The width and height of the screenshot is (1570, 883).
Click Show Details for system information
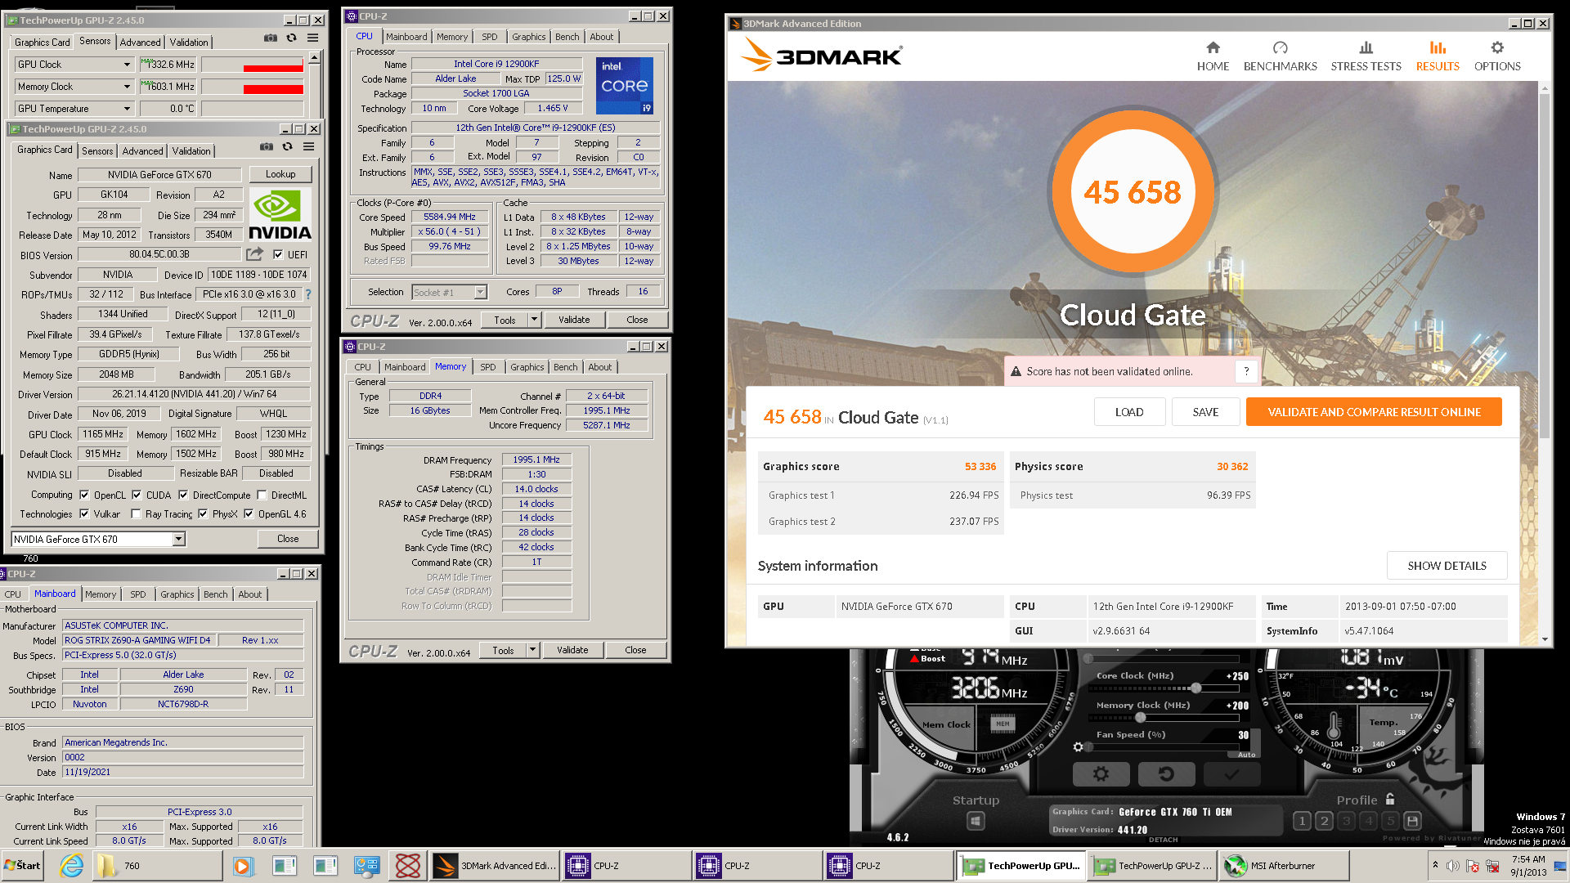coord(1447,566)
